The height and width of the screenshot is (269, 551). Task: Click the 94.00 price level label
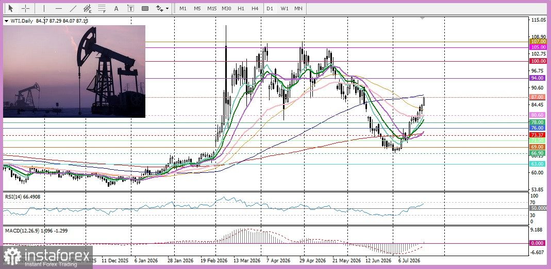(538, 78)
